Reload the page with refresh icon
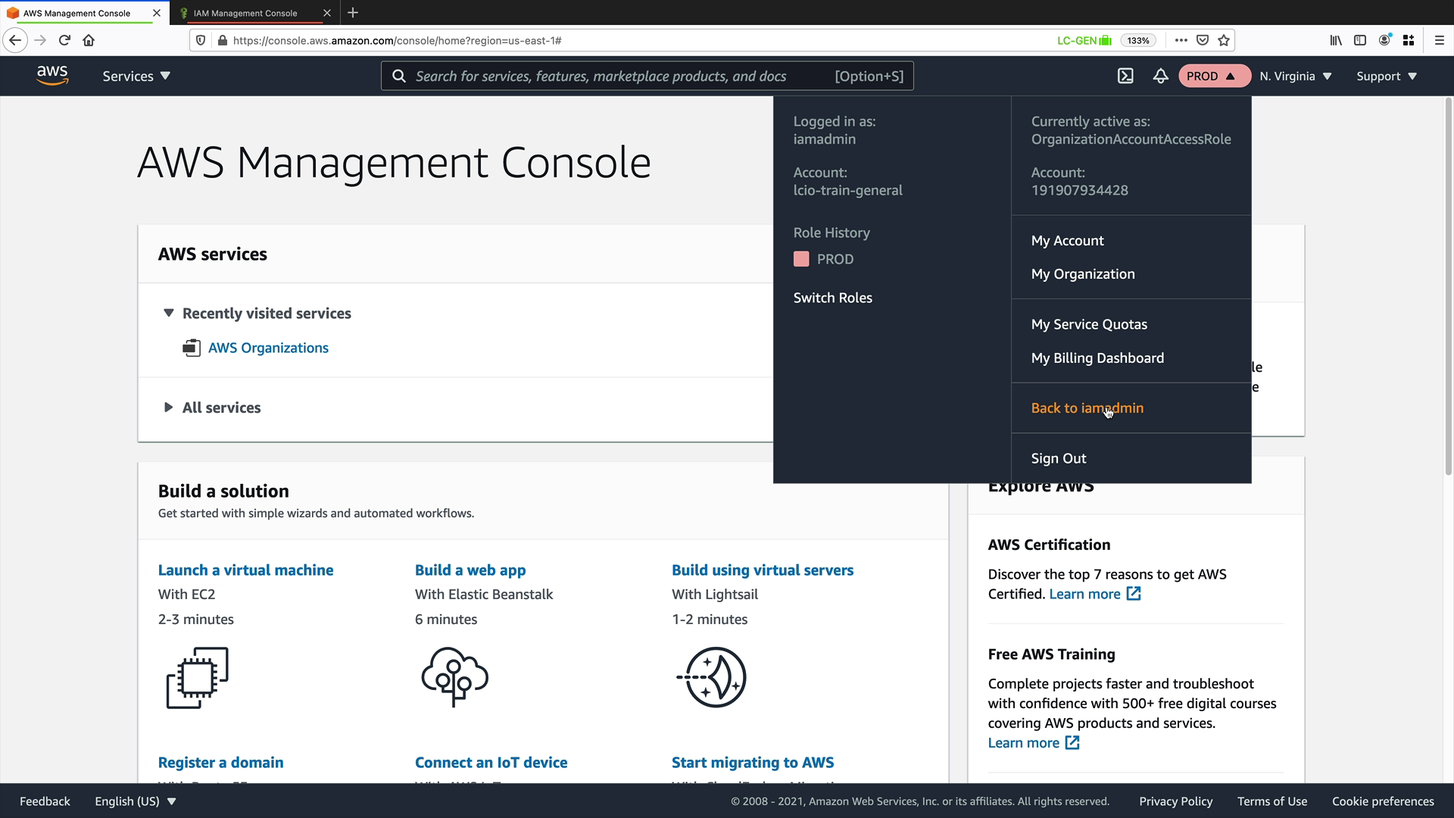 point(64,40)
